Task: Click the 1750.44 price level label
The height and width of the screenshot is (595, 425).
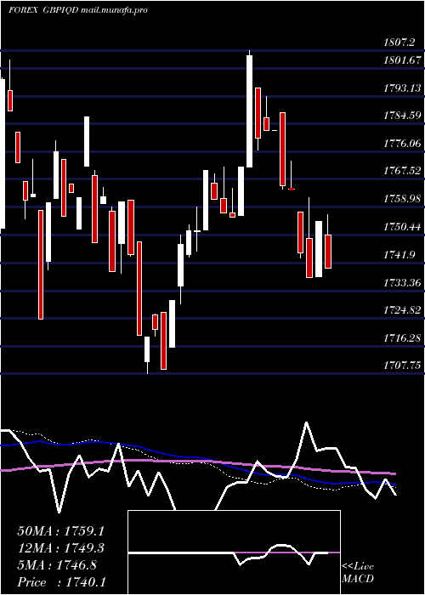Action: [402, 227]
